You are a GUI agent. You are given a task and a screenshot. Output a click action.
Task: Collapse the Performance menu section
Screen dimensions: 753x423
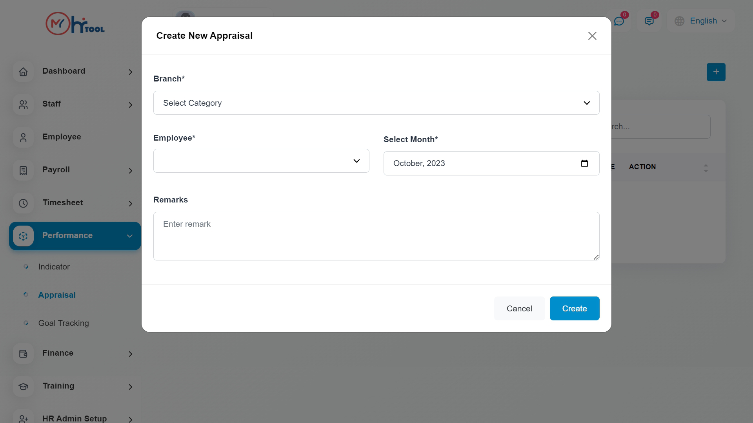point(129,236)
